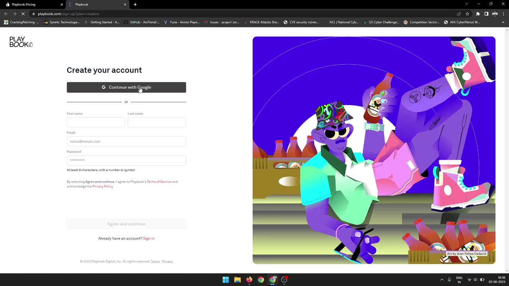This screenshot has width=509, height=286.
Task: Open the Yuna Anime Player bookmark
Action: (181, 22)
